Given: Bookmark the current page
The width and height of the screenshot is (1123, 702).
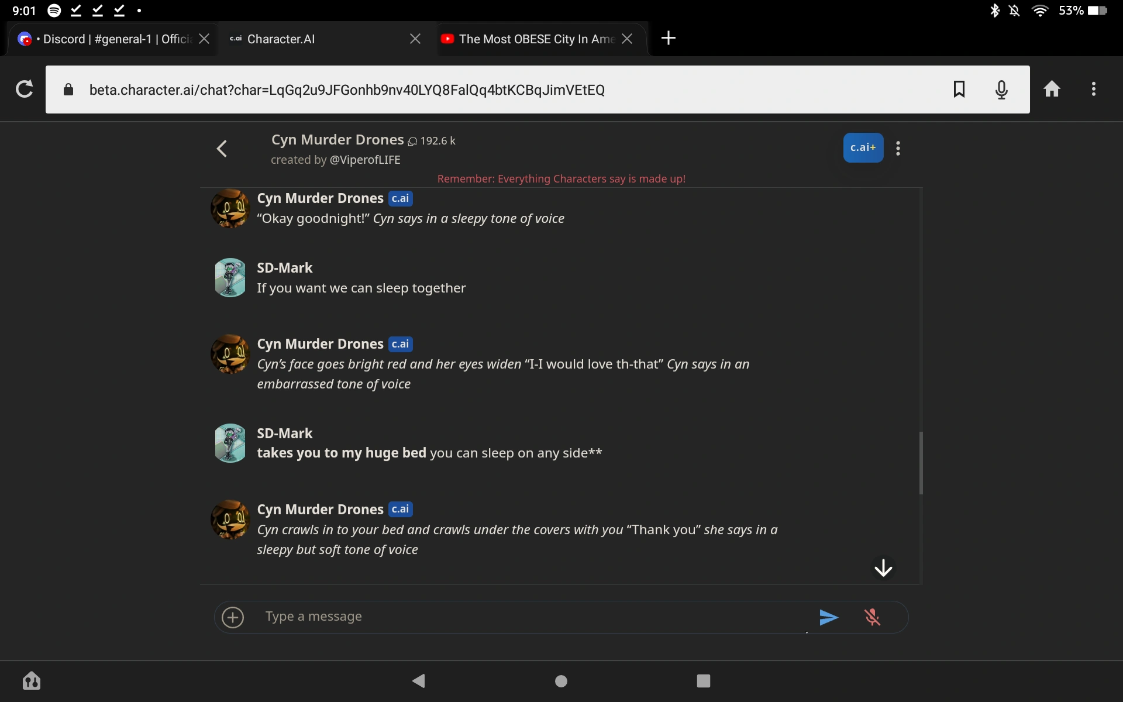Looking at the screenshot, I should point(959,90).
